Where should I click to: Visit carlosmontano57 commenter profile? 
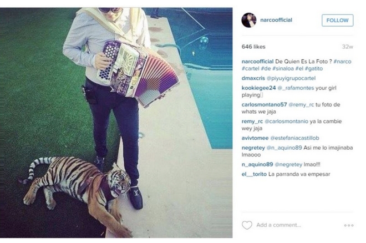[x=264, y=104]
